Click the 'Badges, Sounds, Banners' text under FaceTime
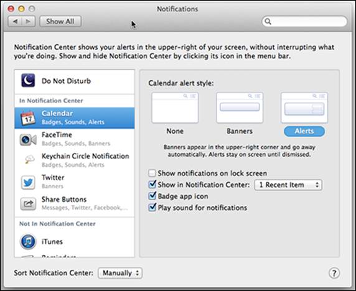 (x=76, y=144)
